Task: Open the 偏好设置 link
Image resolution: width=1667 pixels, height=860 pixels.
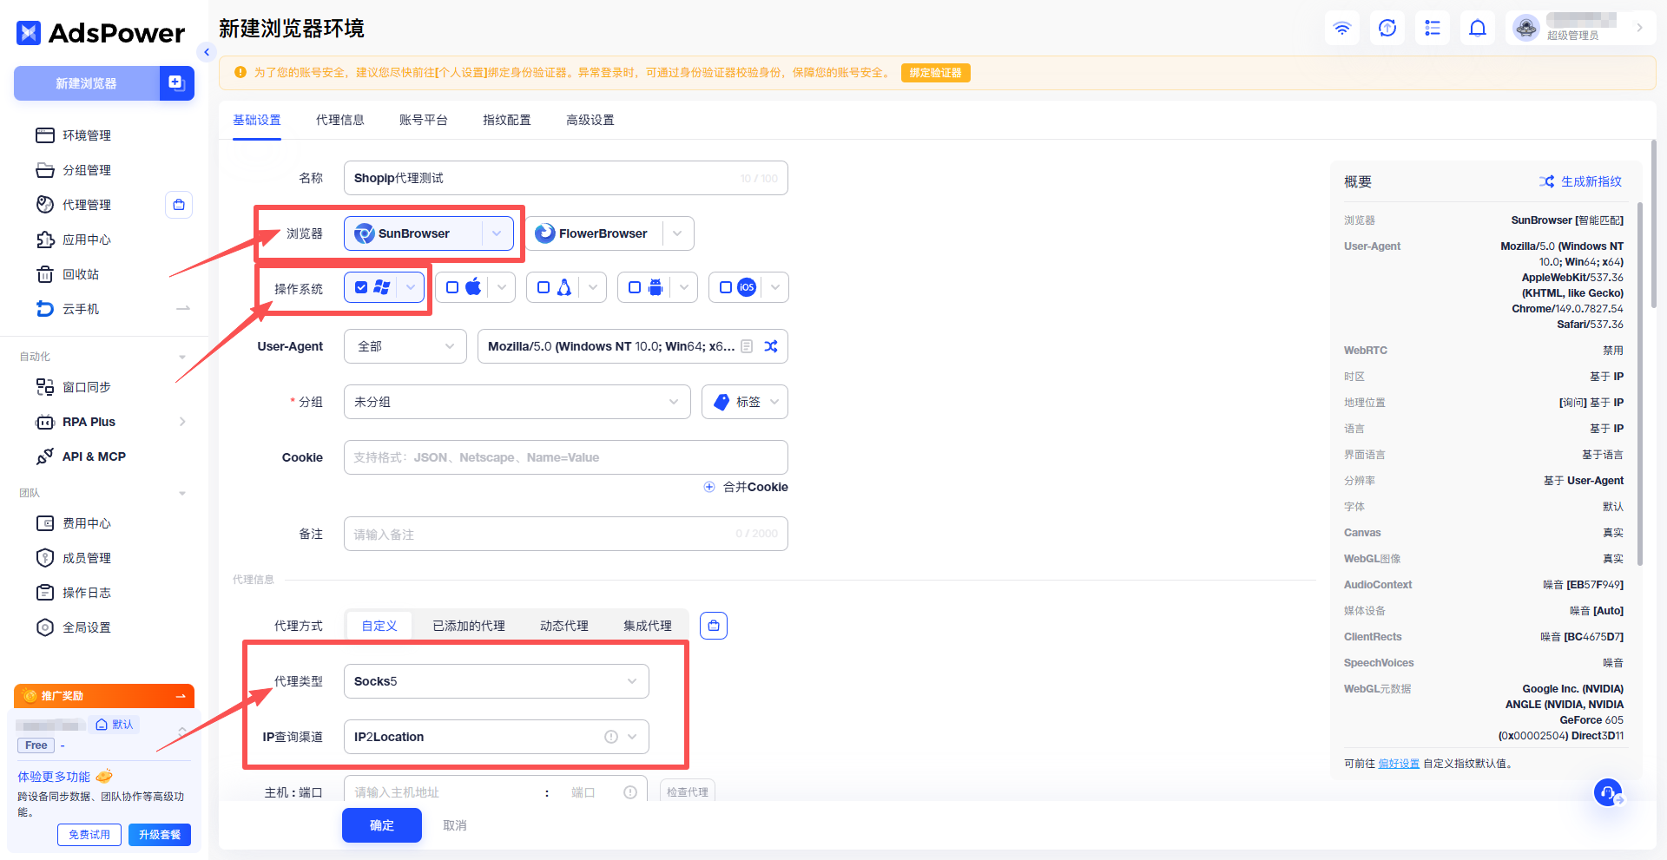Action: [1399, 764]
